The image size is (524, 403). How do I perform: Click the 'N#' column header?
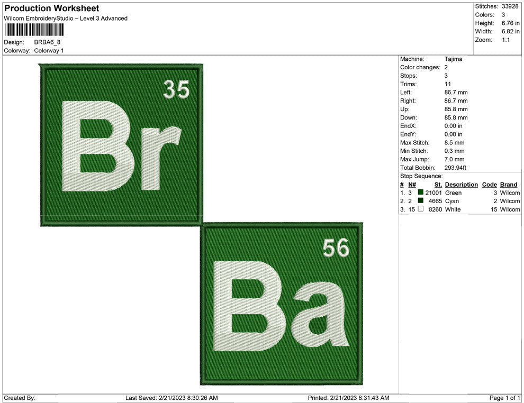[412, 185]
